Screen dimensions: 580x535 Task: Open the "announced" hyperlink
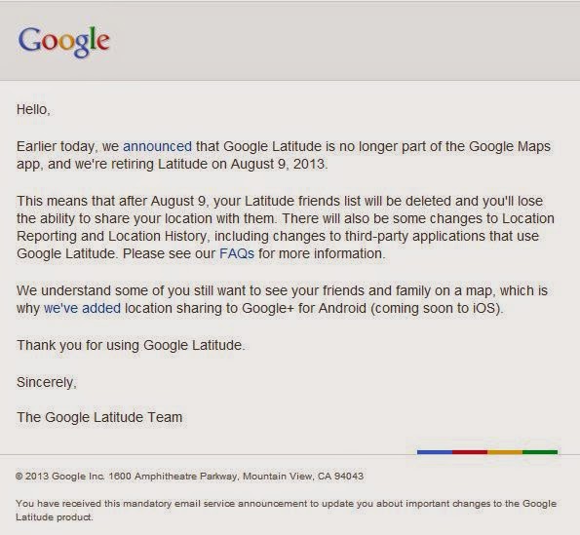coord(157,146)
